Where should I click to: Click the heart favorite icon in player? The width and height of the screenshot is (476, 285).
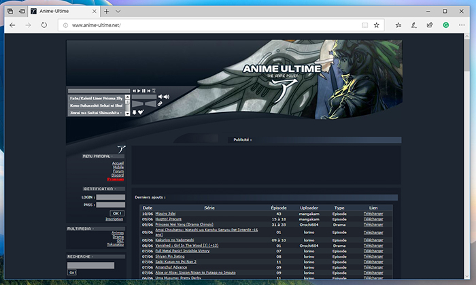tap(141, 112)
